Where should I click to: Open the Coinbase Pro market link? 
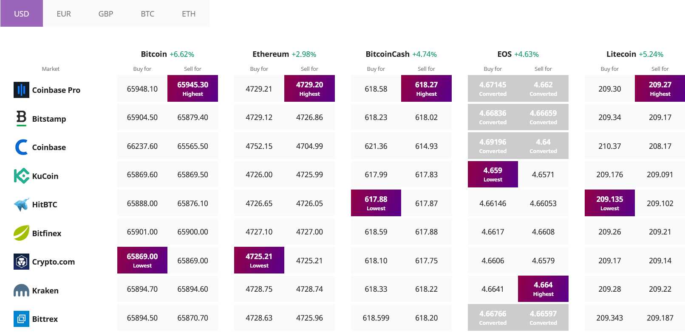pos(56,90)
